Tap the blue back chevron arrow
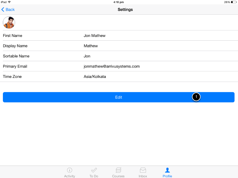 (3, 10)
